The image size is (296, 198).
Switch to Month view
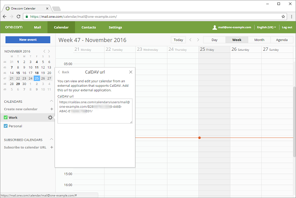[259, 40]
